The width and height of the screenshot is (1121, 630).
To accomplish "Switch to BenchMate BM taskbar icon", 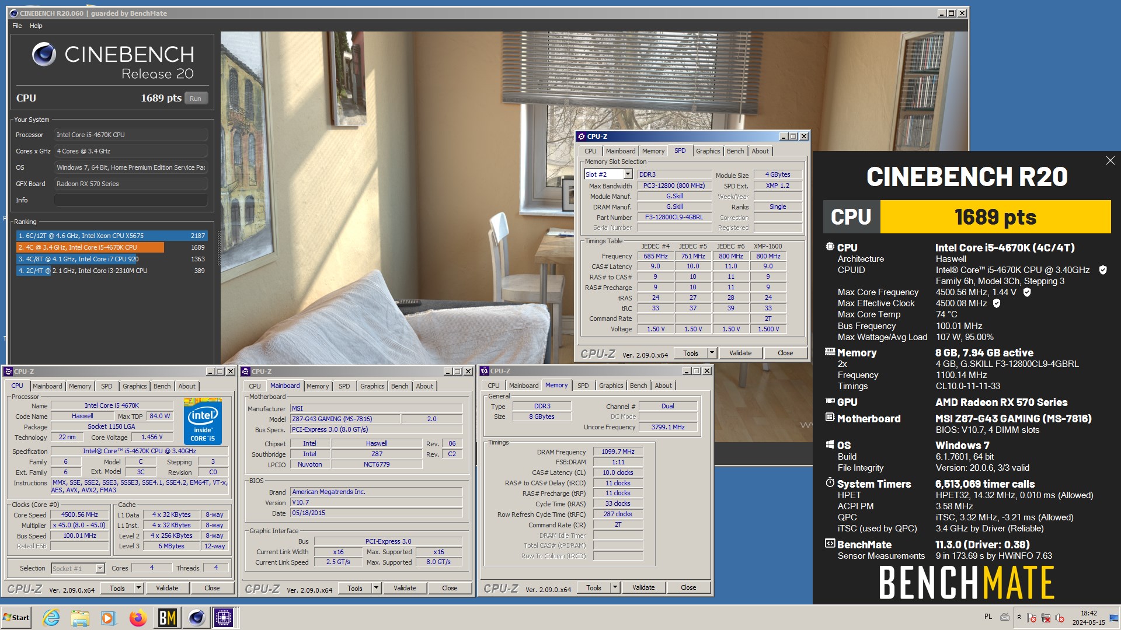I will [x=167, y=617].
